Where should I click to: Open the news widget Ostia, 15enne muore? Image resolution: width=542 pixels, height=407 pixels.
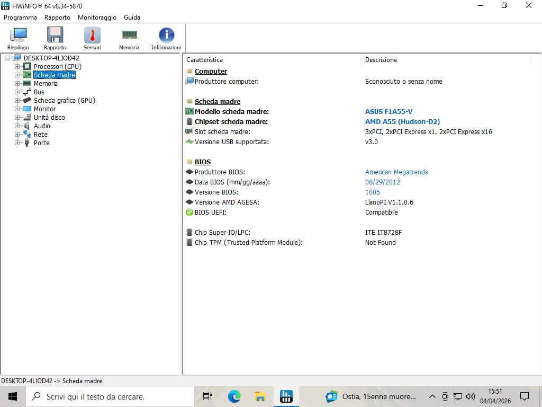click(371, 396)
